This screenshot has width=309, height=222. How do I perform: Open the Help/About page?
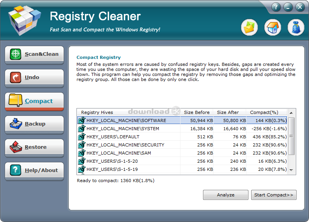point(34,170)
